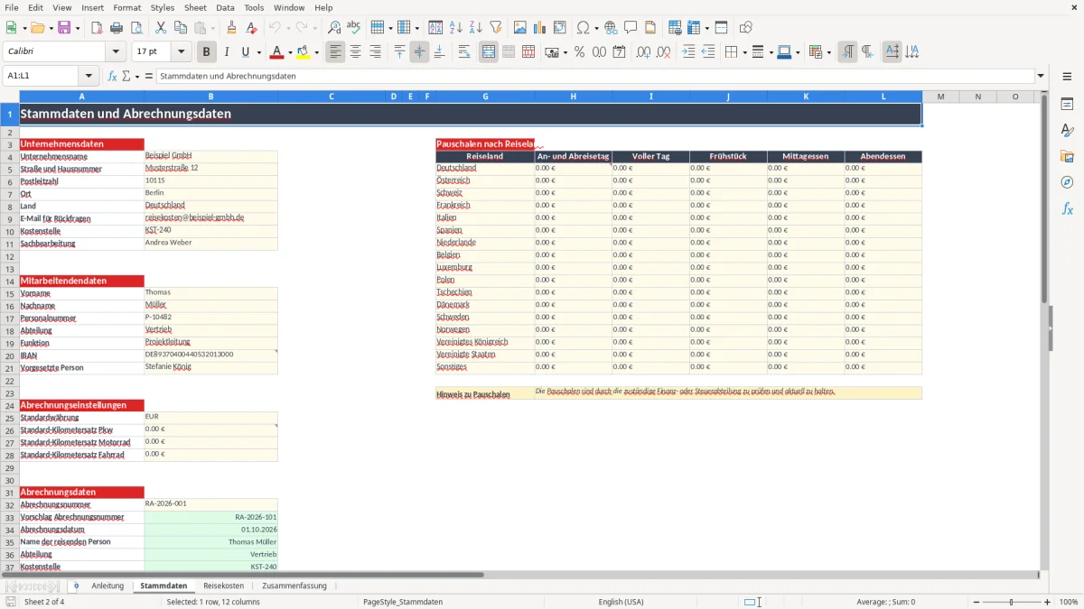Open font color dropdown arrow
Viewport: 1084px width, 609px height.
pyautogui.click(x=290, y=52)
